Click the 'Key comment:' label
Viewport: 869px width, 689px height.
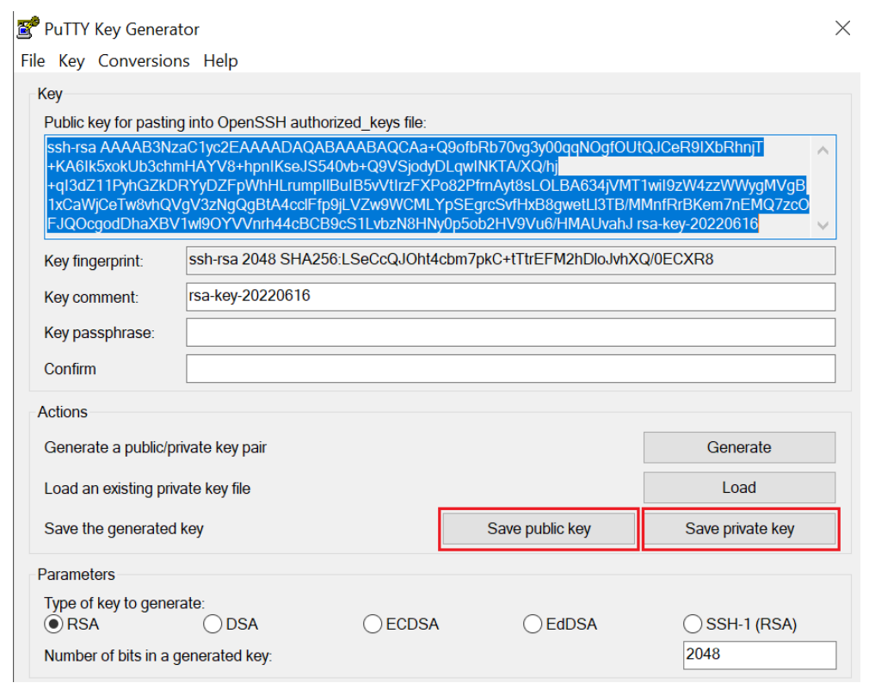tap(91, 298)
